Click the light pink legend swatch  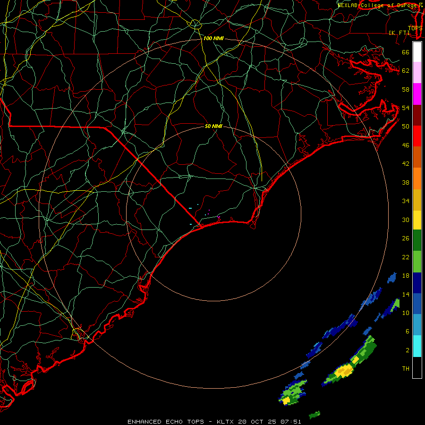(417, 72)
